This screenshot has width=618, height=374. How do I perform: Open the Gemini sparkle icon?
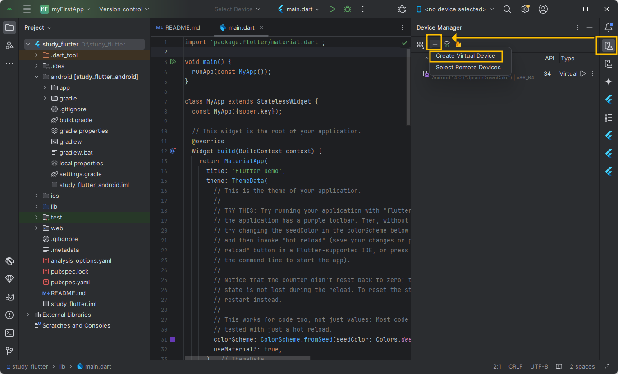click(609, 82)
